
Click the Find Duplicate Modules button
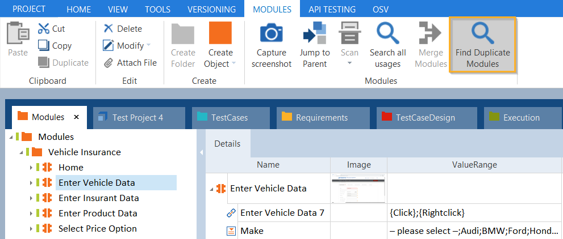(x=482, y=45)
